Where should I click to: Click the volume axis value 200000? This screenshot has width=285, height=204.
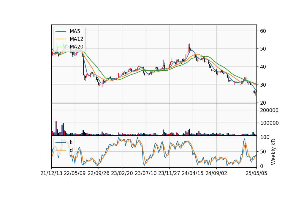tap(269, 110)
